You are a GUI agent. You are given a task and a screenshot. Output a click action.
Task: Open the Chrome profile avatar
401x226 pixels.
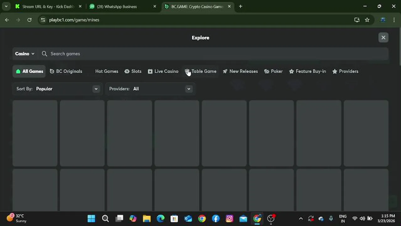(383, 20)
